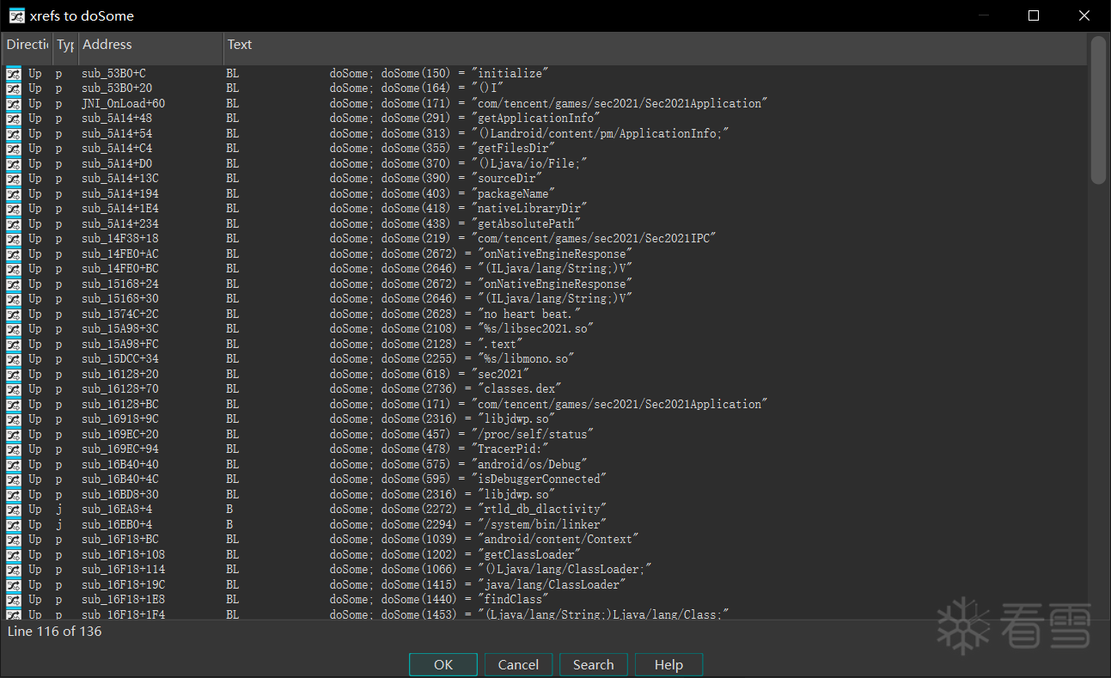Sort by the Text column header

655,45
